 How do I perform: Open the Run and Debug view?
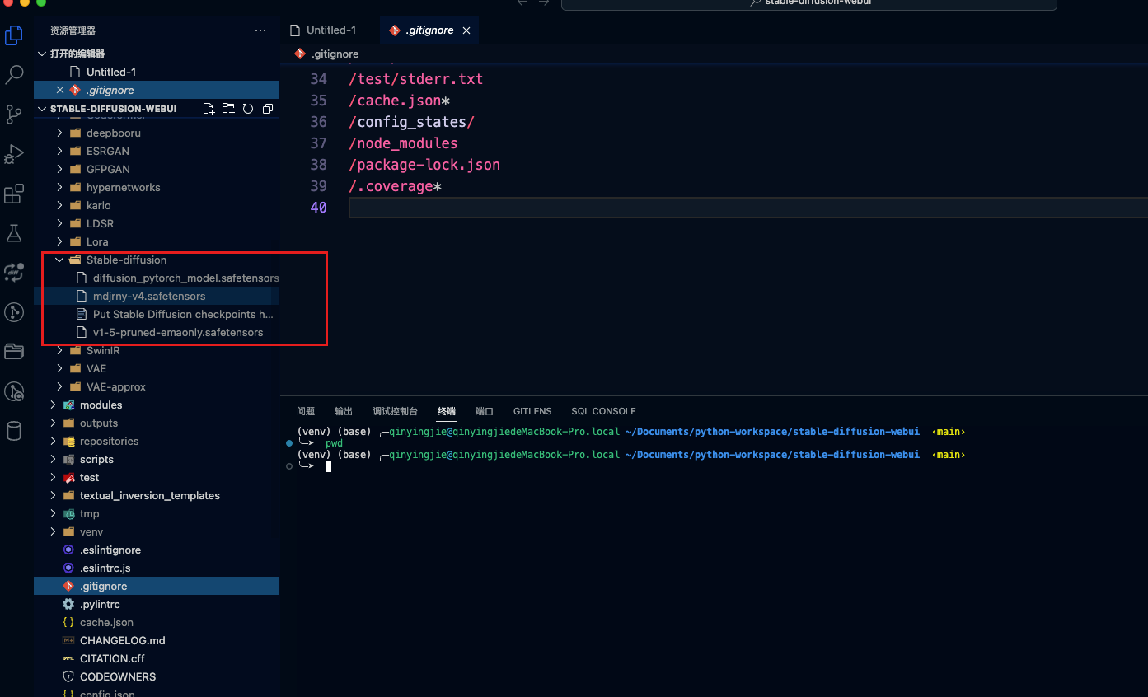pyautogui.click(x=14, y=154)
